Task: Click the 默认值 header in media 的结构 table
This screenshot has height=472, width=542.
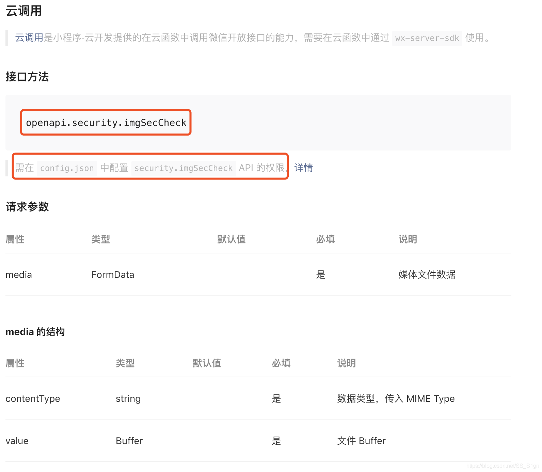Action: click(x=207, y=363)
